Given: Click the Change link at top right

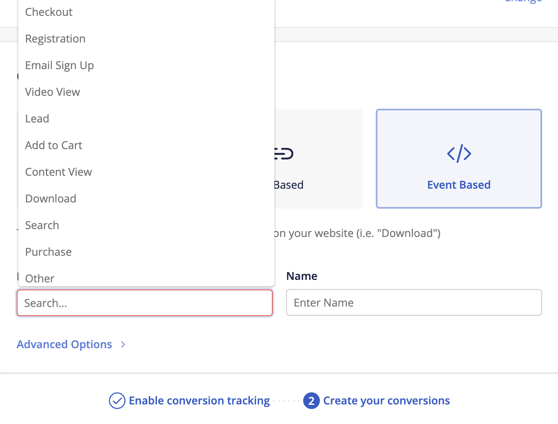Looking at the screenshot, I should pyautogui.click(x=523, y=2).
